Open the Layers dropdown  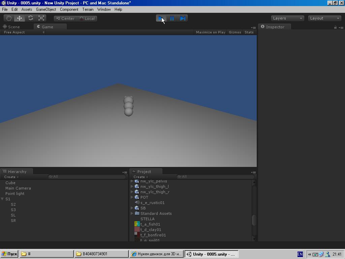tap(288, 18)
